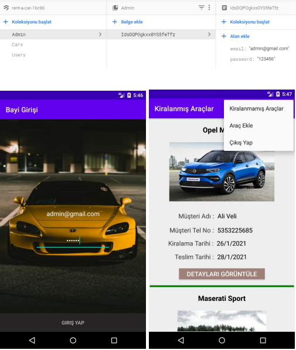Screen dimensions: 296x350
Task: Click the IdsDQPOgkxx0YS5feTfz header text
Action: pos(254,8)
